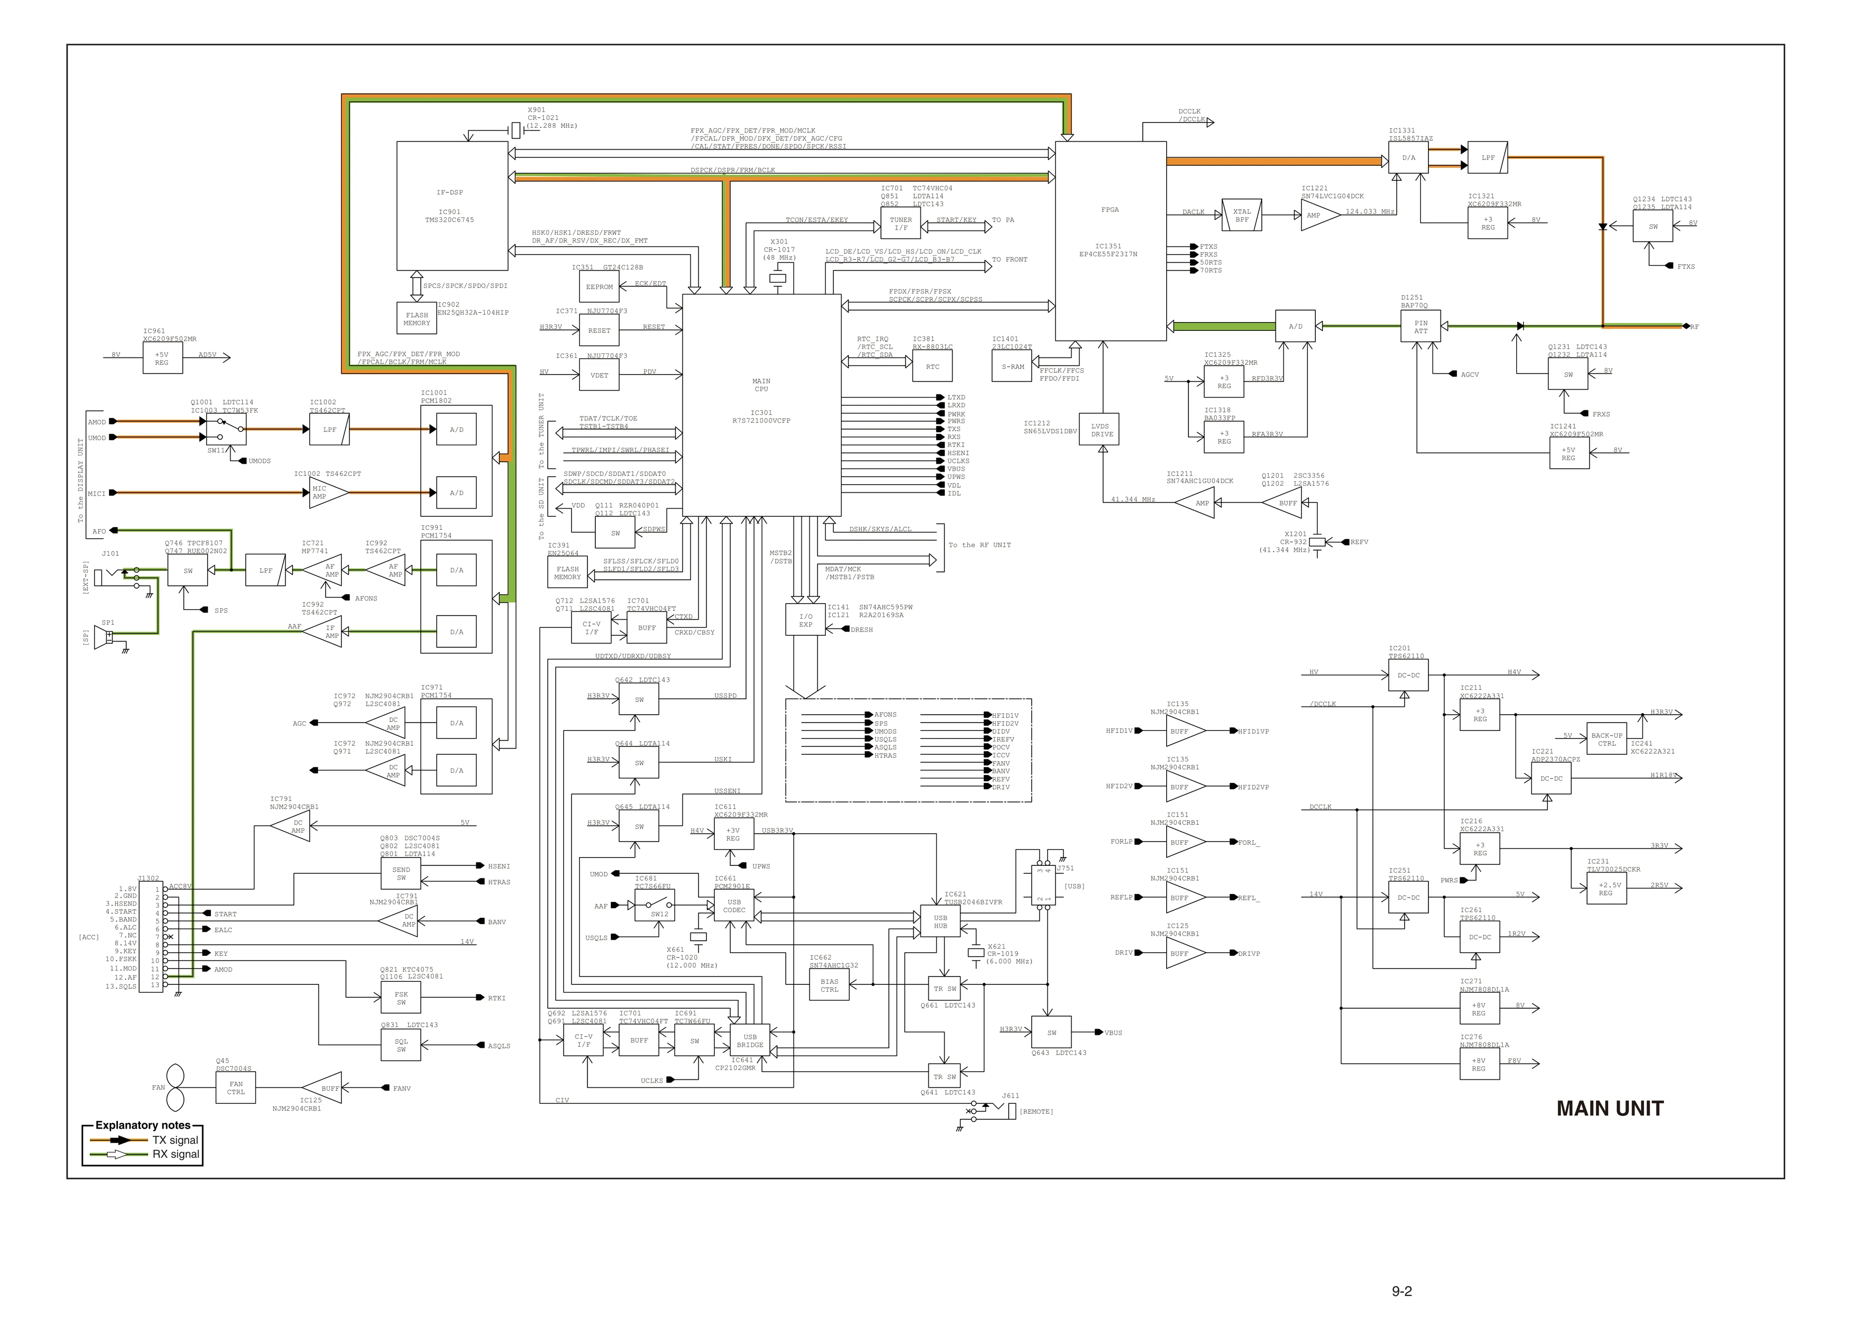Click the +3V REG block IC611
The image size is (1870, 1322).
733,834
